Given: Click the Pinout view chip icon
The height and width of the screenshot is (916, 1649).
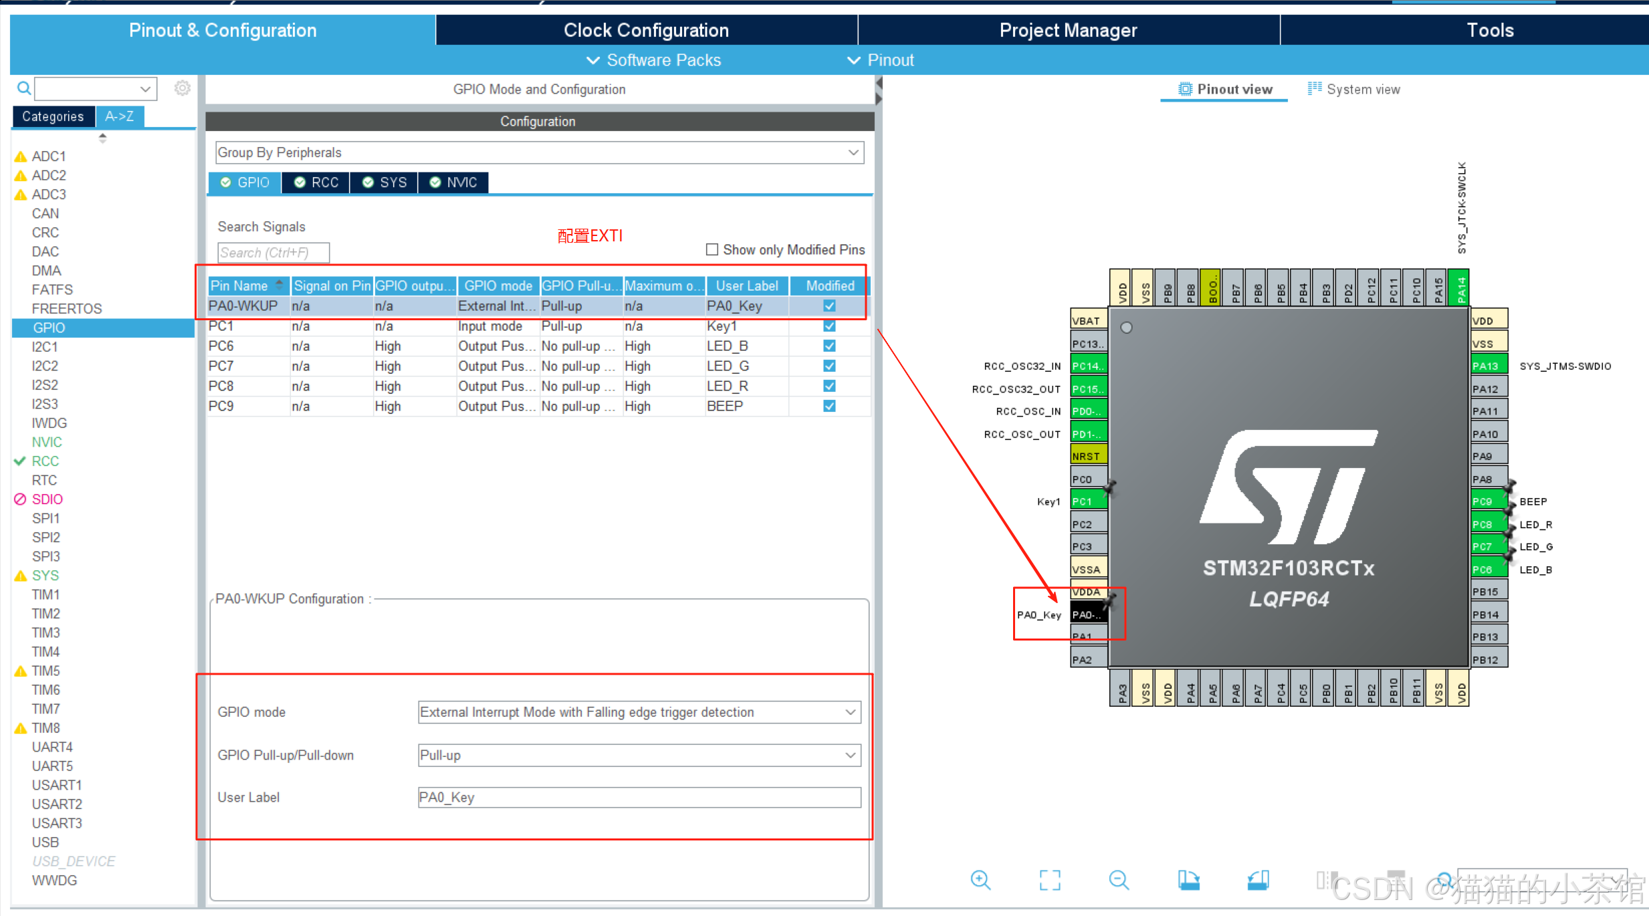Looking at the screenshot, I should pyautogui.click(x=1185, y=89).
